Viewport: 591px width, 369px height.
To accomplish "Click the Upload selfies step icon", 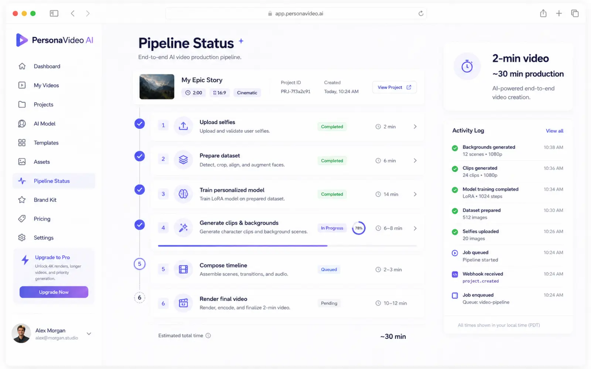I will 183,126.
